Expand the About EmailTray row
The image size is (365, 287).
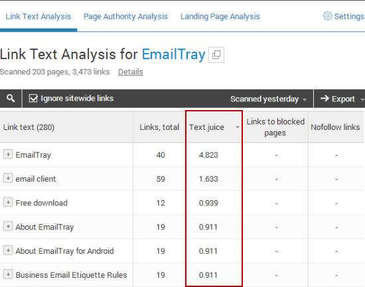click(x=8, y=226)
